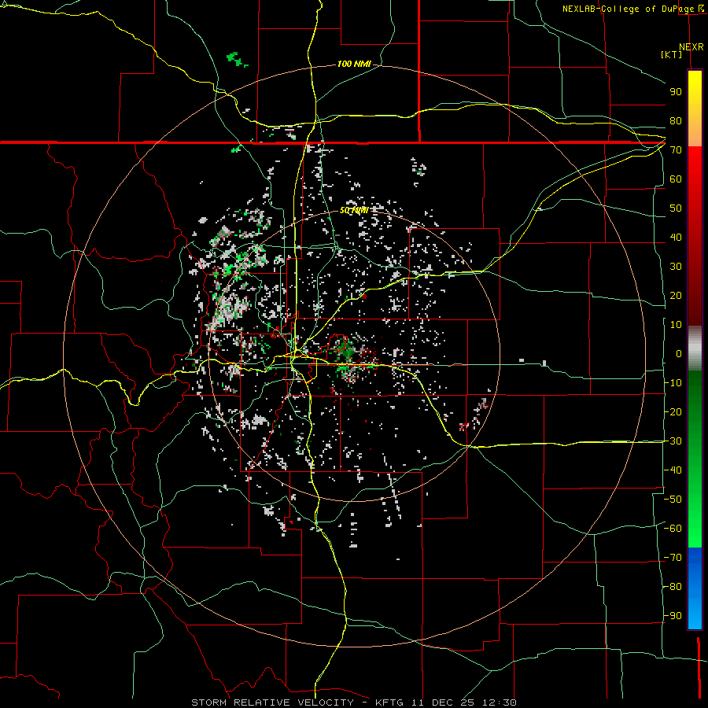Click the positive 80 scale label
This screenshot has width=708, height=708.
[676, 121]
